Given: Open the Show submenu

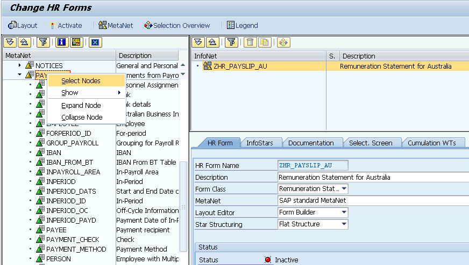Looking at the screenshot, I should point(70,93).
